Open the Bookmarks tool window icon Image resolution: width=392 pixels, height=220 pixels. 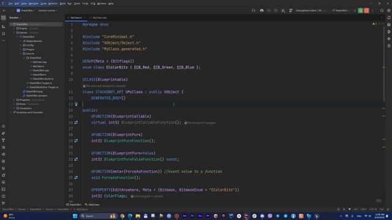click(4, 34)
